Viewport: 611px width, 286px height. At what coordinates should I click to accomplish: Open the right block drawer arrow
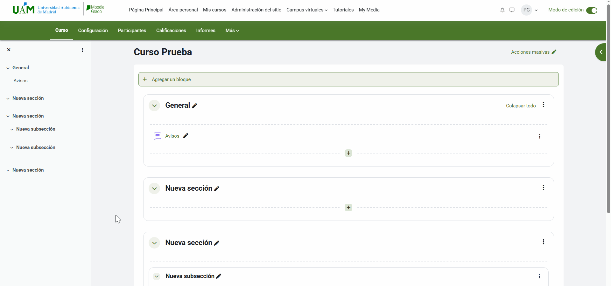coord(601,52)
